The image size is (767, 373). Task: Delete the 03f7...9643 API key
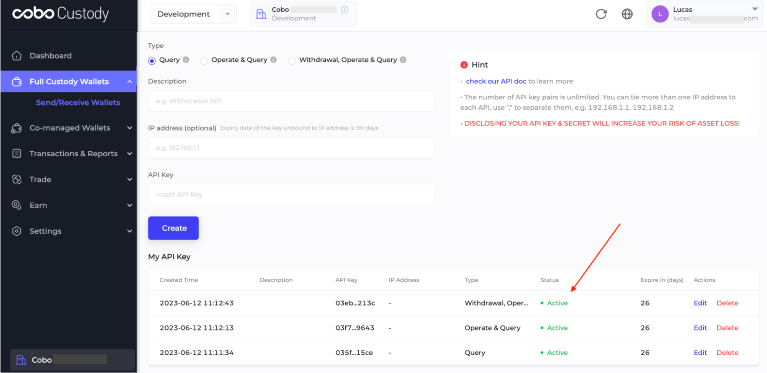[x=727, y=328]
